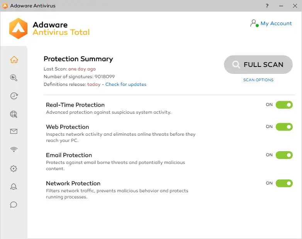Start a Full Scan

pos(258,65)
